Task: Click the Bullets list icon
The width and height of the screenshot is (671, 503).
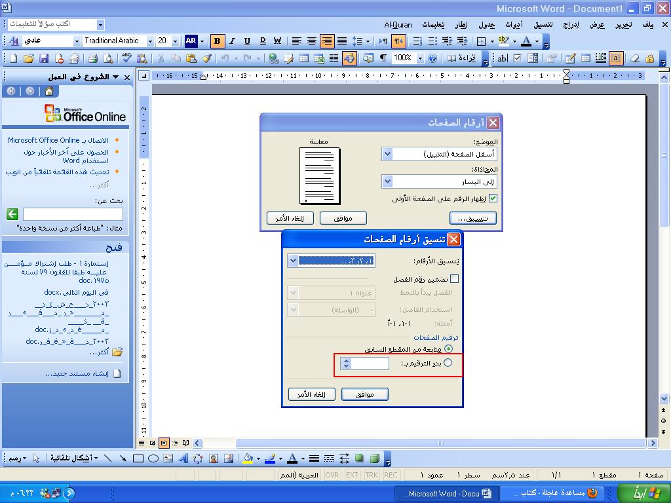Action: point(432,41)
